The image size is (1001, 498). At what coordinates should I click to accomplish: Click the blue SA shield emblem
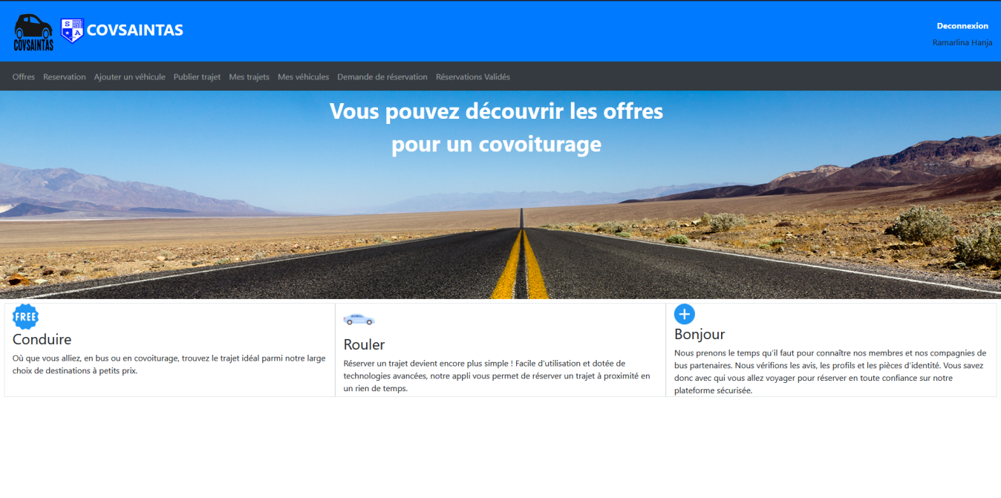pos(72,30)
